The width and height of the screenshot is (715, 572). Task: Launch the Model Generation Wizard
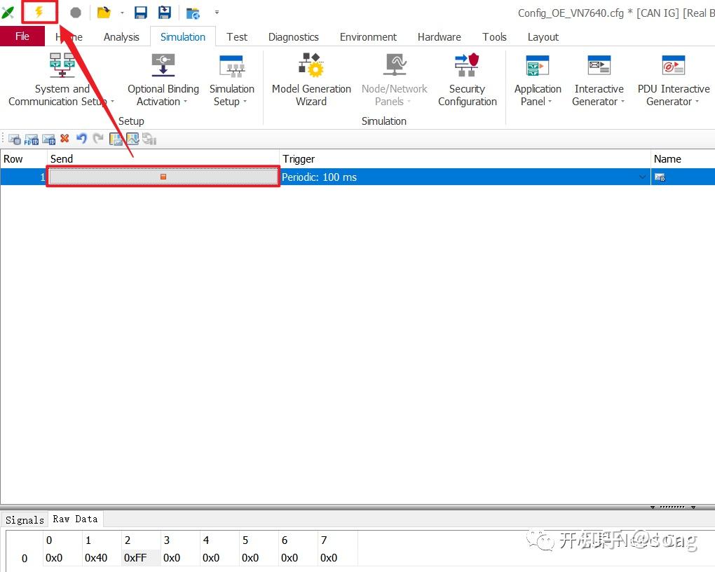point(311,81)
